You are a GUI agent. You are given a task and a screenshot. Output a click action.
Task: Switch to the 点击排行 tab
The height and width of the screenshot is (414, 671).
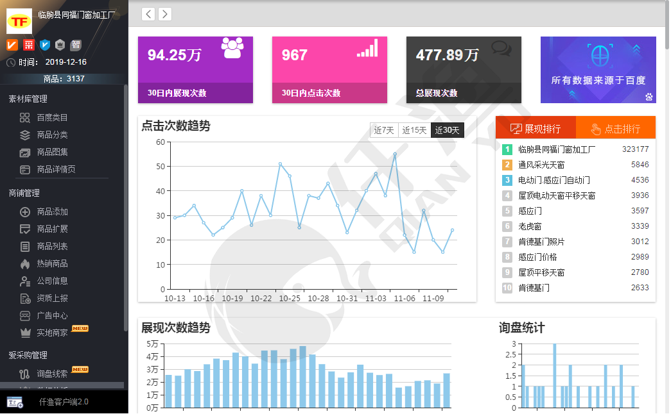[616, 128]
